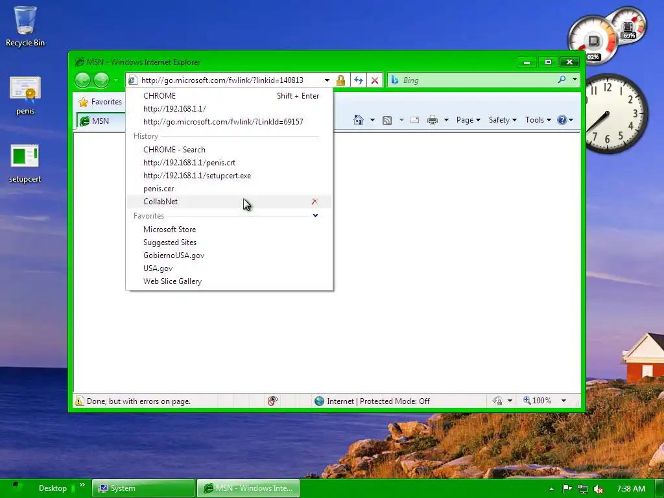Choose penis.cer history entry
Viewport: 664px width, 498px height.
pyautogui.click(x=229, y=189)
